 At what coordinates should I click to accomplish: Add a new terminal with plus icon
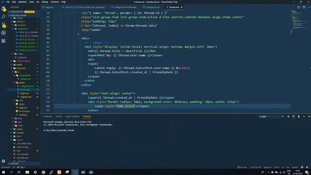[x=288, y=117]
